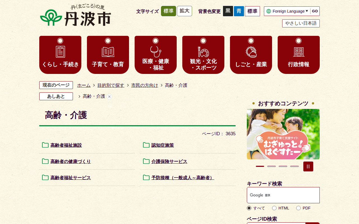Image resolution: width=359 pixels, height=224 pixels.
Task: Open the 高齢者の健康づくり link
Action: pyautogui.click(x=71, y=162)
